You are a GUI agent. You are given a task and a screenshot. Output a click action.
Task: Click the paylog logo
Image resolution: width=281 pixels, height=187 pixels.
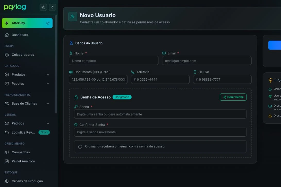pos(15,7)
